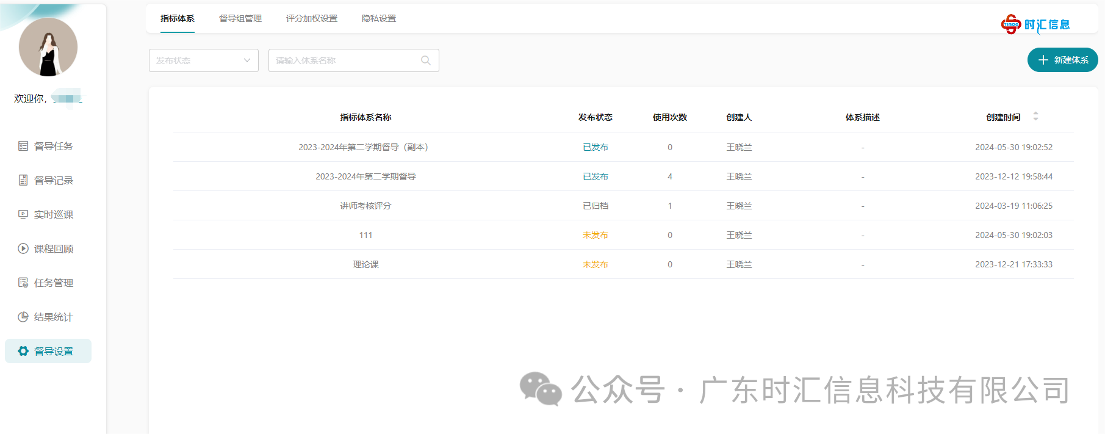Open 督导任务 menu item
The width and height of the screenshot is (1105, 434).
coord(48,146)
